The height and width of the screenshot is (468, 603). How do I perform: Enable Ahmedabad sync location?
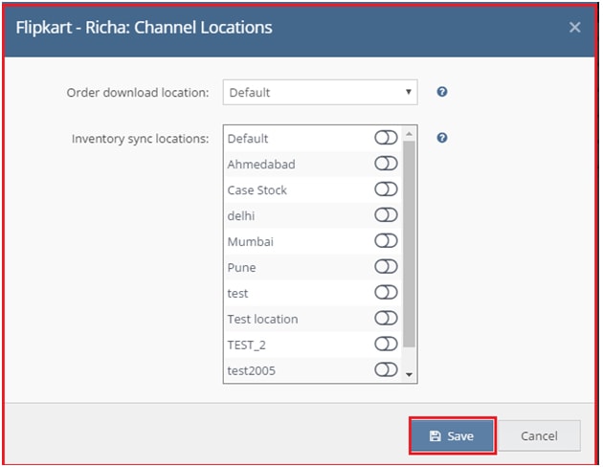pyautogui.click(x=386, y=164)
